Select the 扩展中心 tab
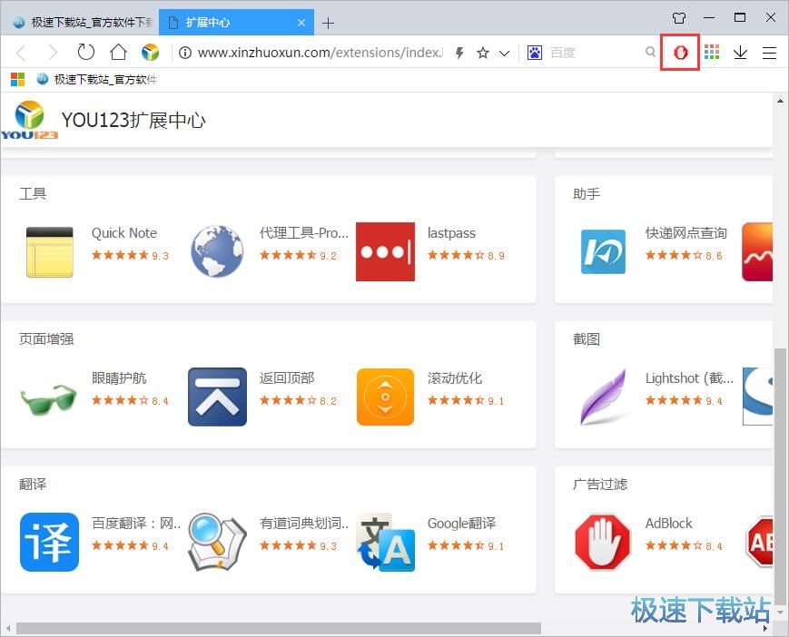This screenshot has width=789, height=637. pyautogui.click(x=236, y=22)
